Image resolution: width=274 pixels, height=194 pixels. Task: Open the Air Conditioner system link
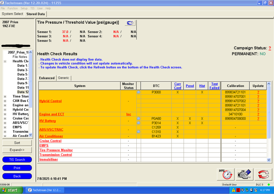tap(51, 136)
